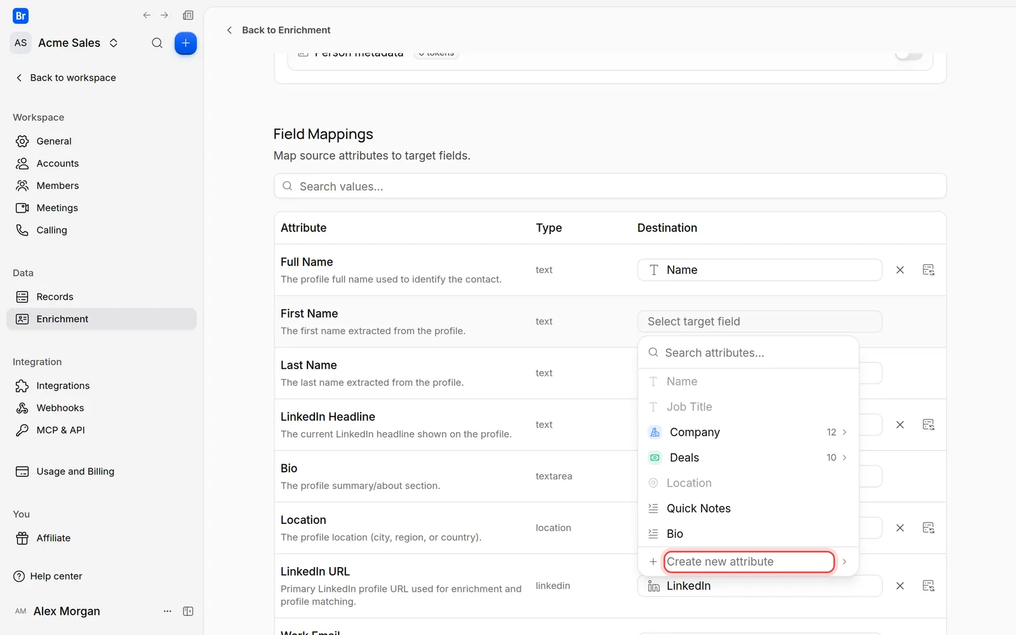Open Members settings
The width and height of the screenshot is (1016, 635).
[x=102, y=185]
